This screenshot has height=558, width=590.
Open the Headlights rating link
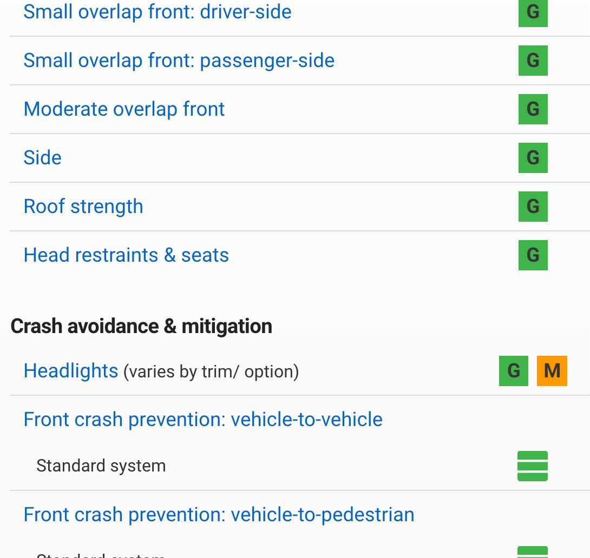71,371
